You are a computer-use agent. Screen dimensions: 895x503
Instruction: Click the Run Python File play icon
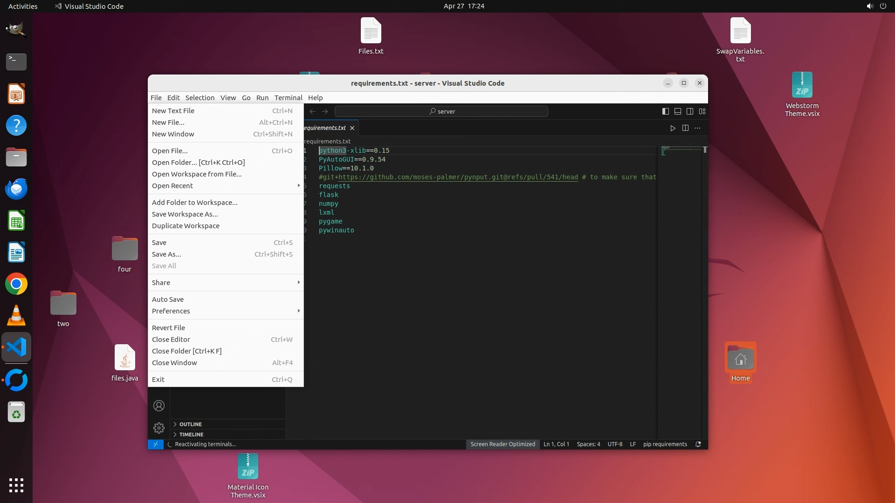[673, 128]
